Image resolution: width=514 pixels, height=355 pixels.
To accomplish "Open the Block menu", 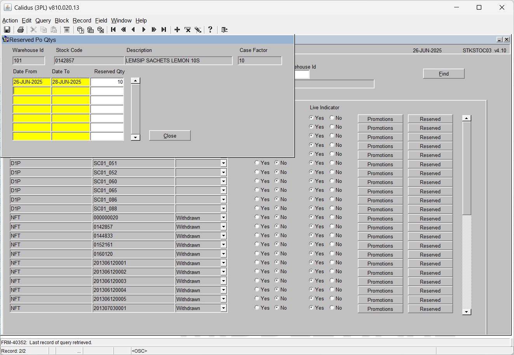I will (x=62, y=21).
